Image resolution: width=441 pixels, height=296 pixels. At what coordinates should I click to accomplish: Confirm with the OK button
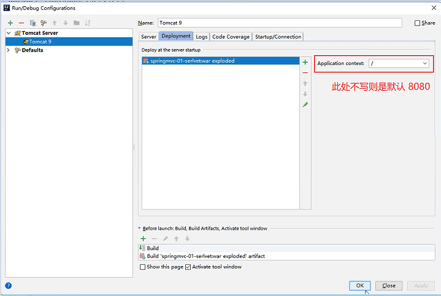click(x=359, y=286)
